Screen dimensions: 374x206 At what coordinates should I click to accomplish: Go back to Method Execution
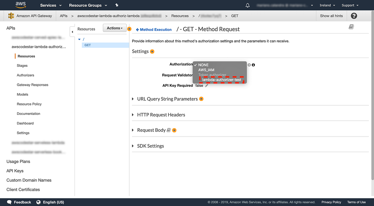(x=154, y=29)
